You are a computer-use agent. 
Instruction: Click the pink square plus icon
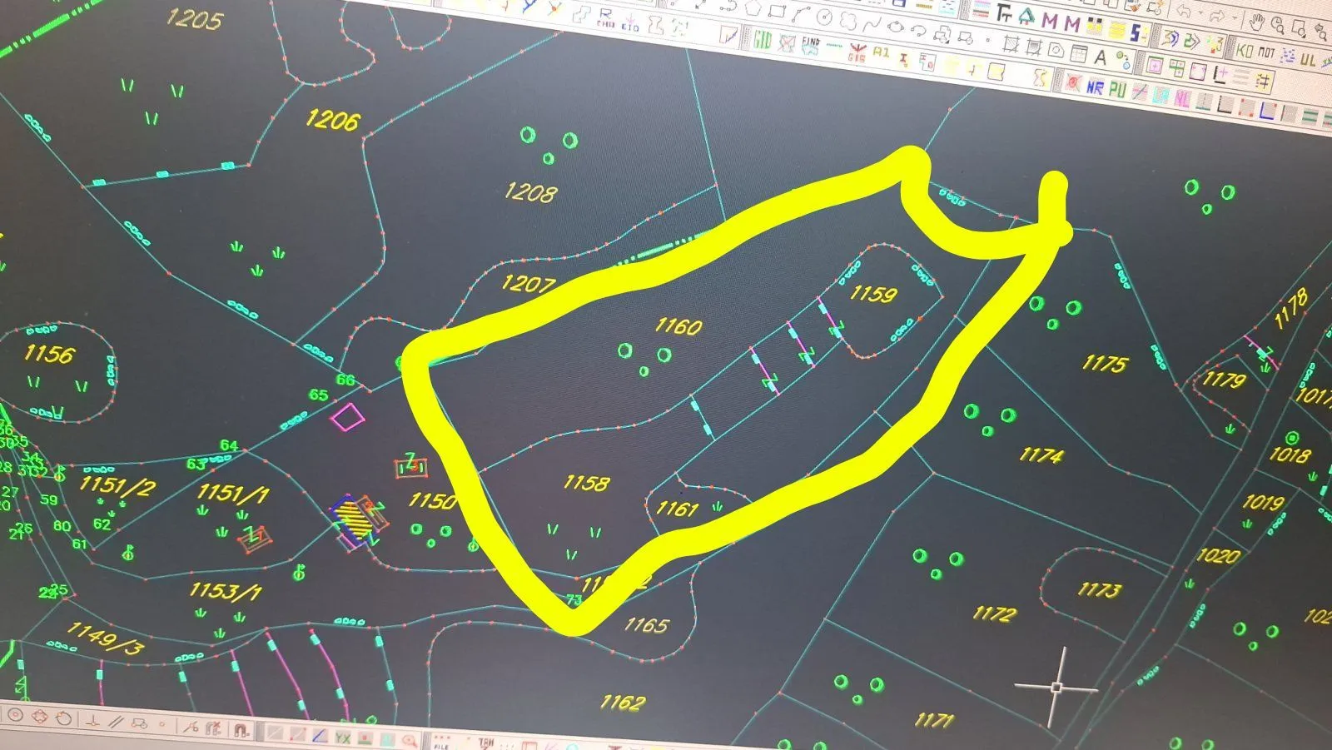[x=1155, y=65]
